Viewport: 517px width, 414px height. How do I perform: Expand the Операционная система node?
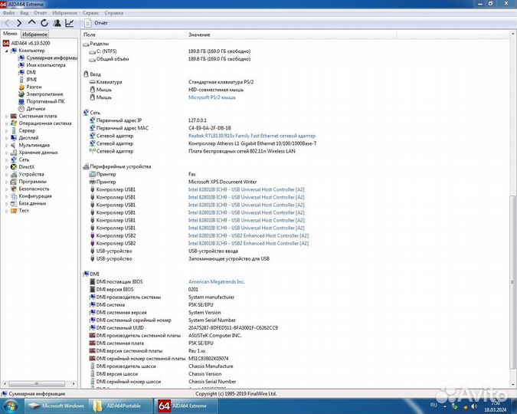point(7,123)
